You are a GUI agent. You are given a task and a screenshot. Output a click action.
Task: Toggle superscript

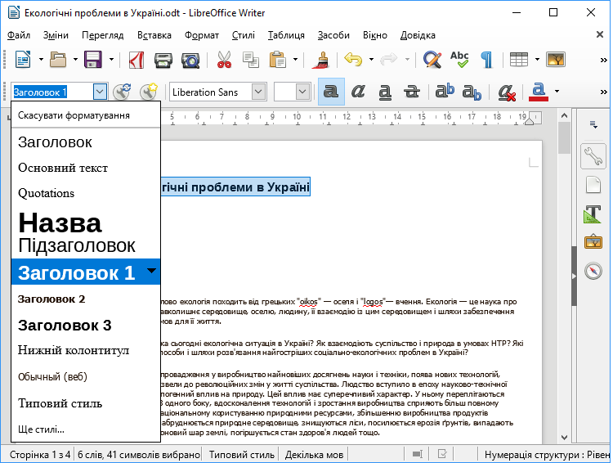pyautogui.click(x=445, y=92)
